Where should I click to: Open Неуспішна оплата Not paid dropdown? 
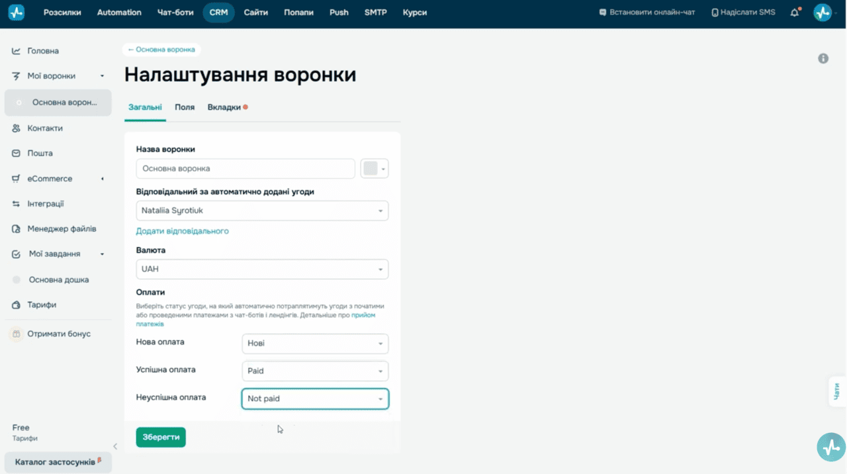tap(315, 399)
